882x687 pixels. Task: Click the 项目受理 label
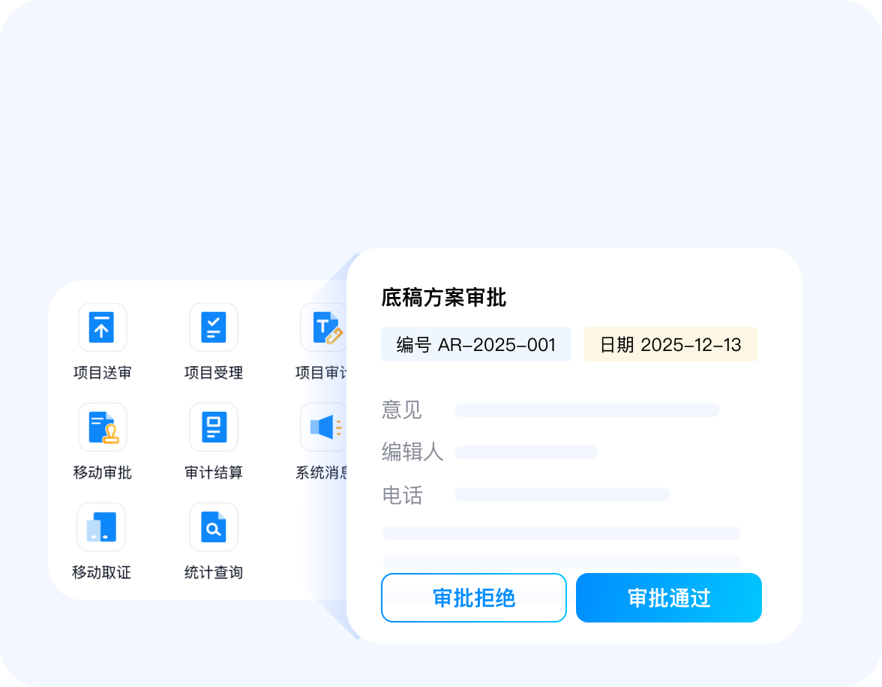213,373
